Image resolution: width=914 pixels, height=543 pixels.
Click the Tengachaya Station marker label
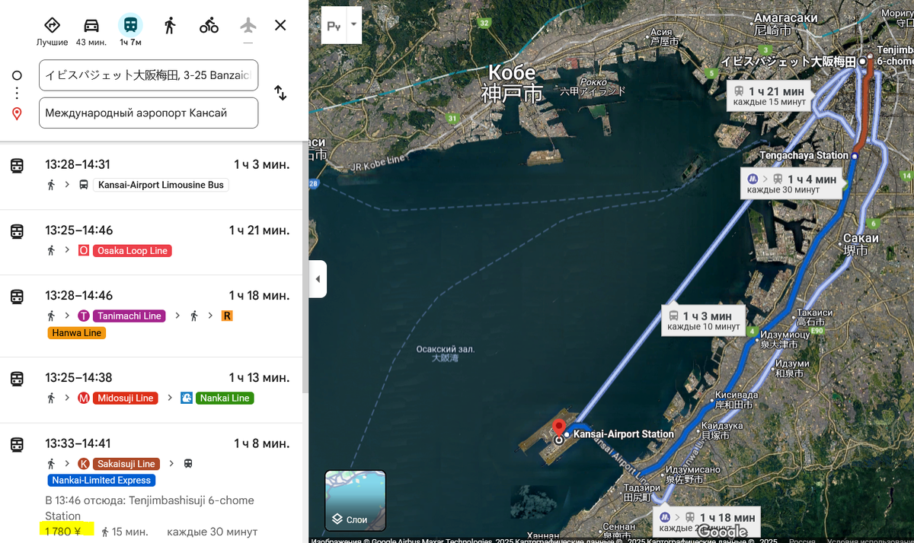pos(804,155)
